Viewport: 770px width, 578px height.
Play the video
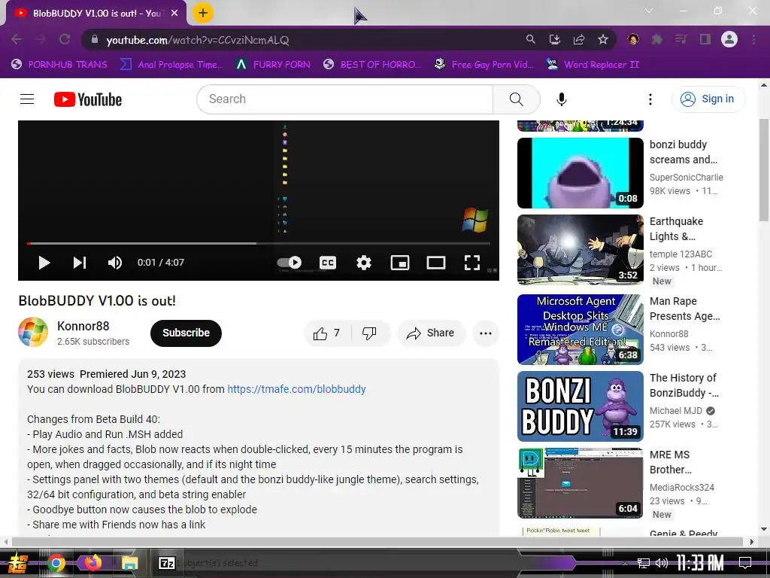click(44, 263)
